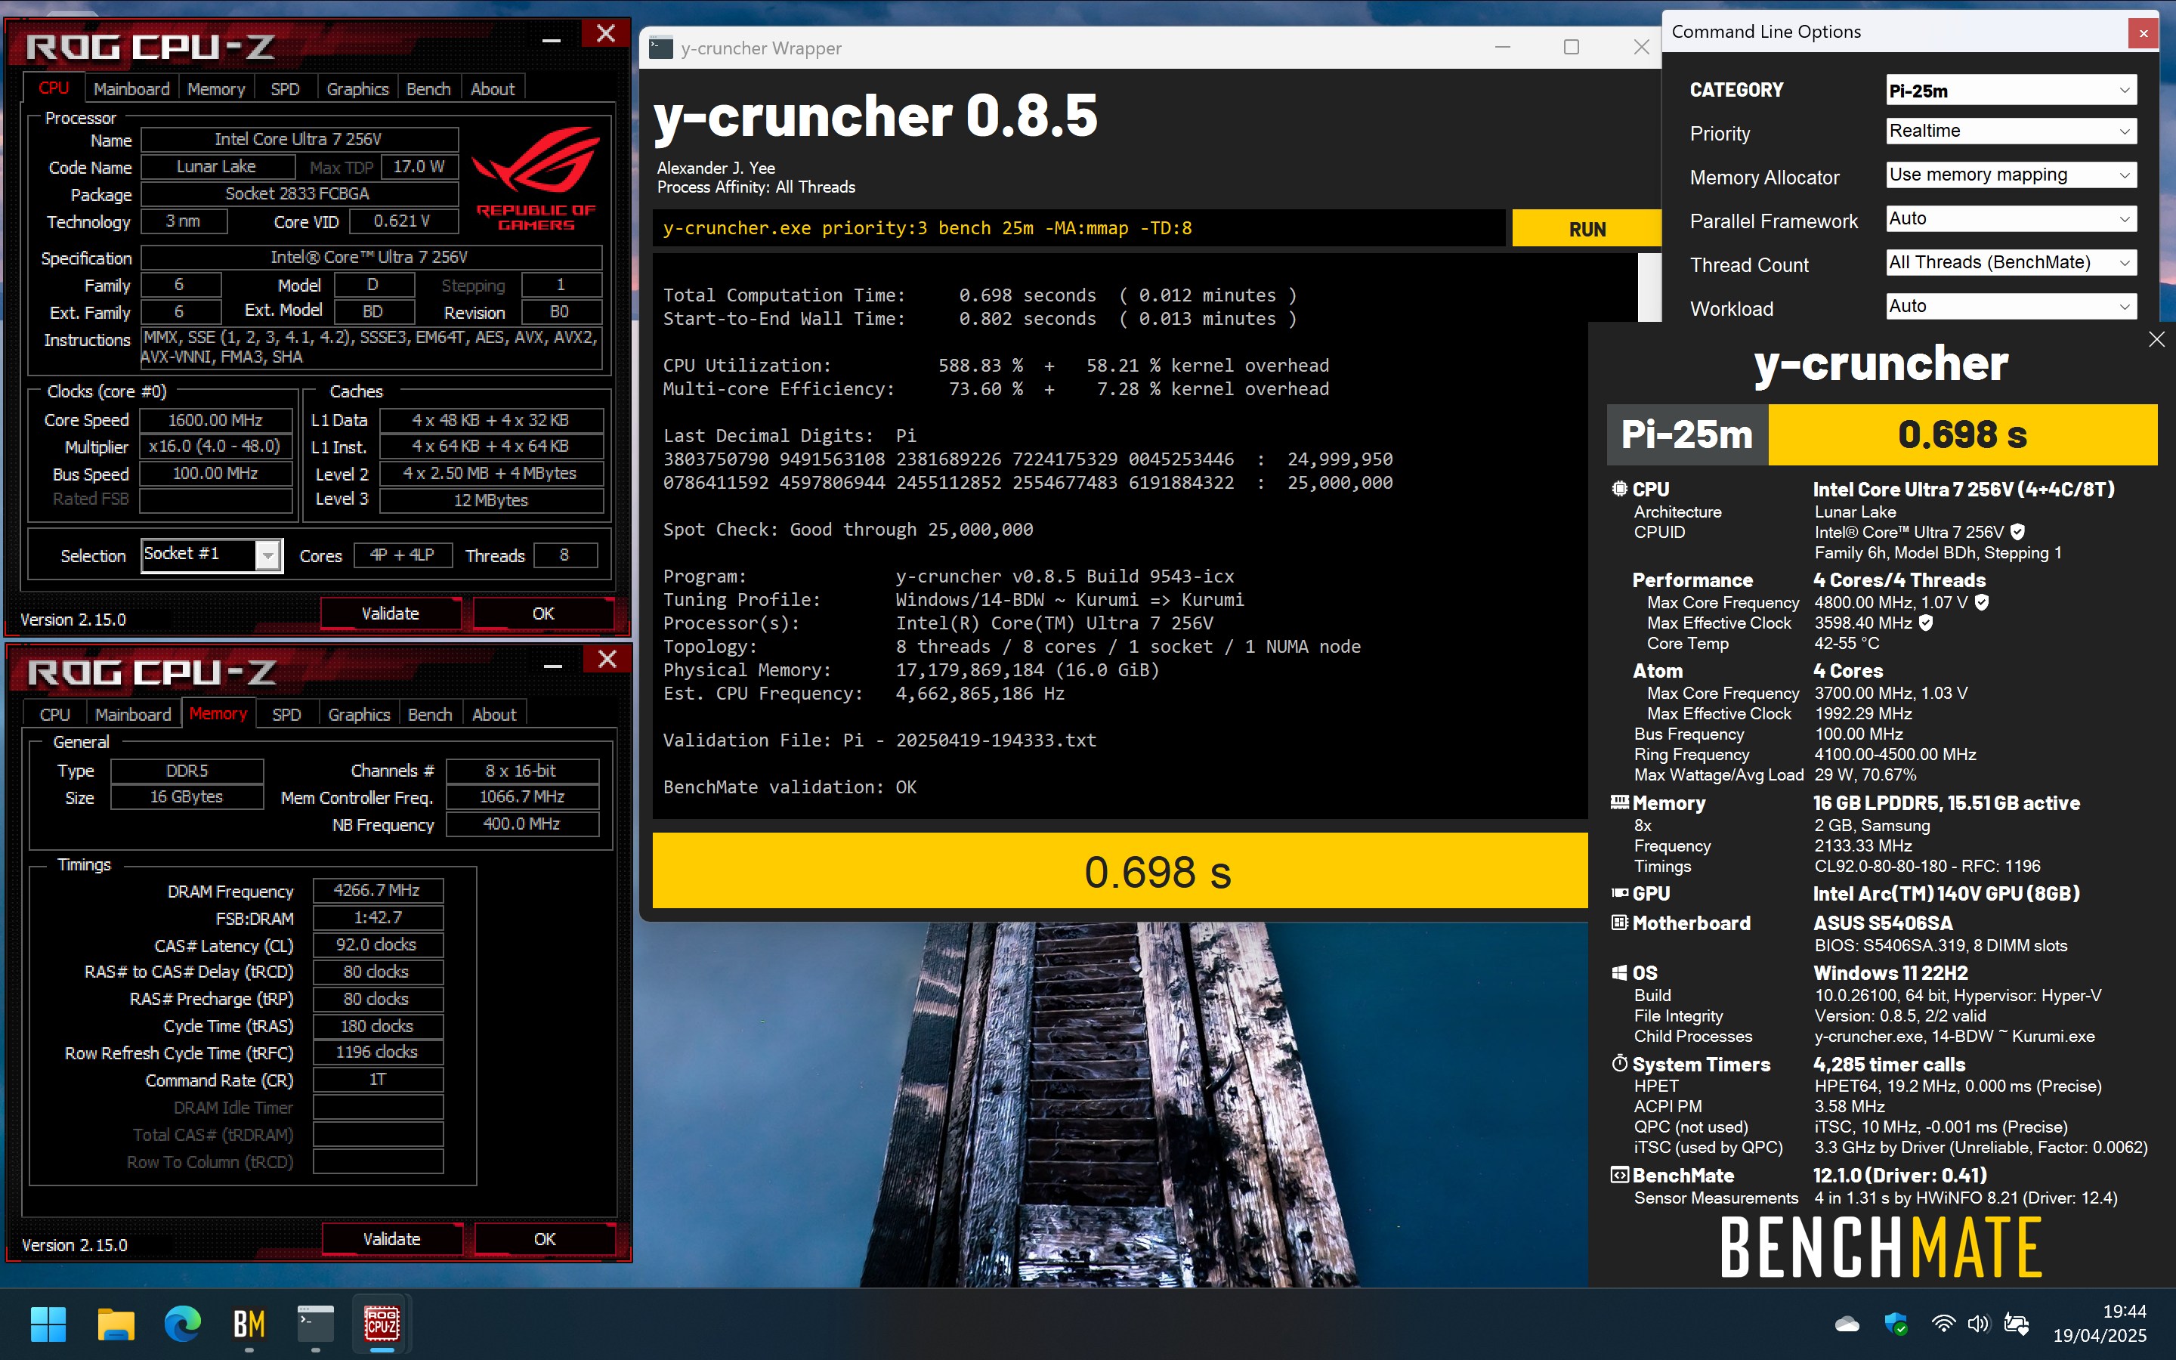This screenshot has height=1360, width=2176.
Task: Select ROG CPU-Z taskbar icon
Action: tap(382, 1323)
